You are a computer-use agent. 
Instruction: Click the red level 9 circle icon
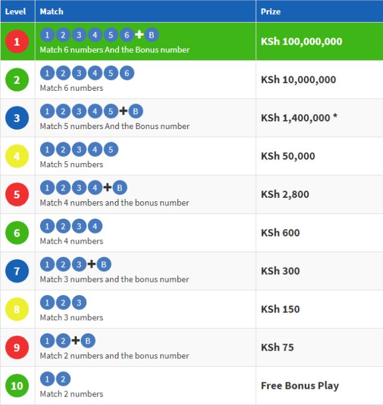[x=17, y=348]
